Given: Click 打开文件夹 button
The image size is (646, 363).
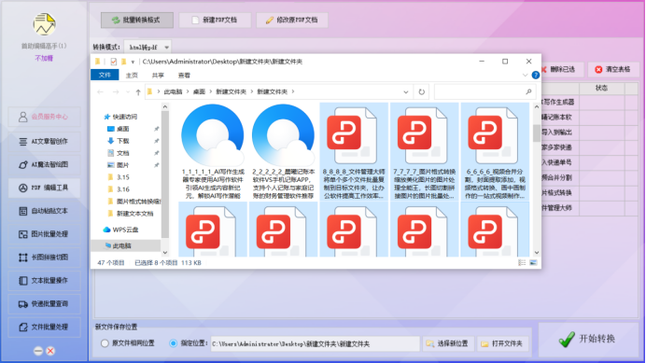Looking at the screenshot, I should coord(502,343).
